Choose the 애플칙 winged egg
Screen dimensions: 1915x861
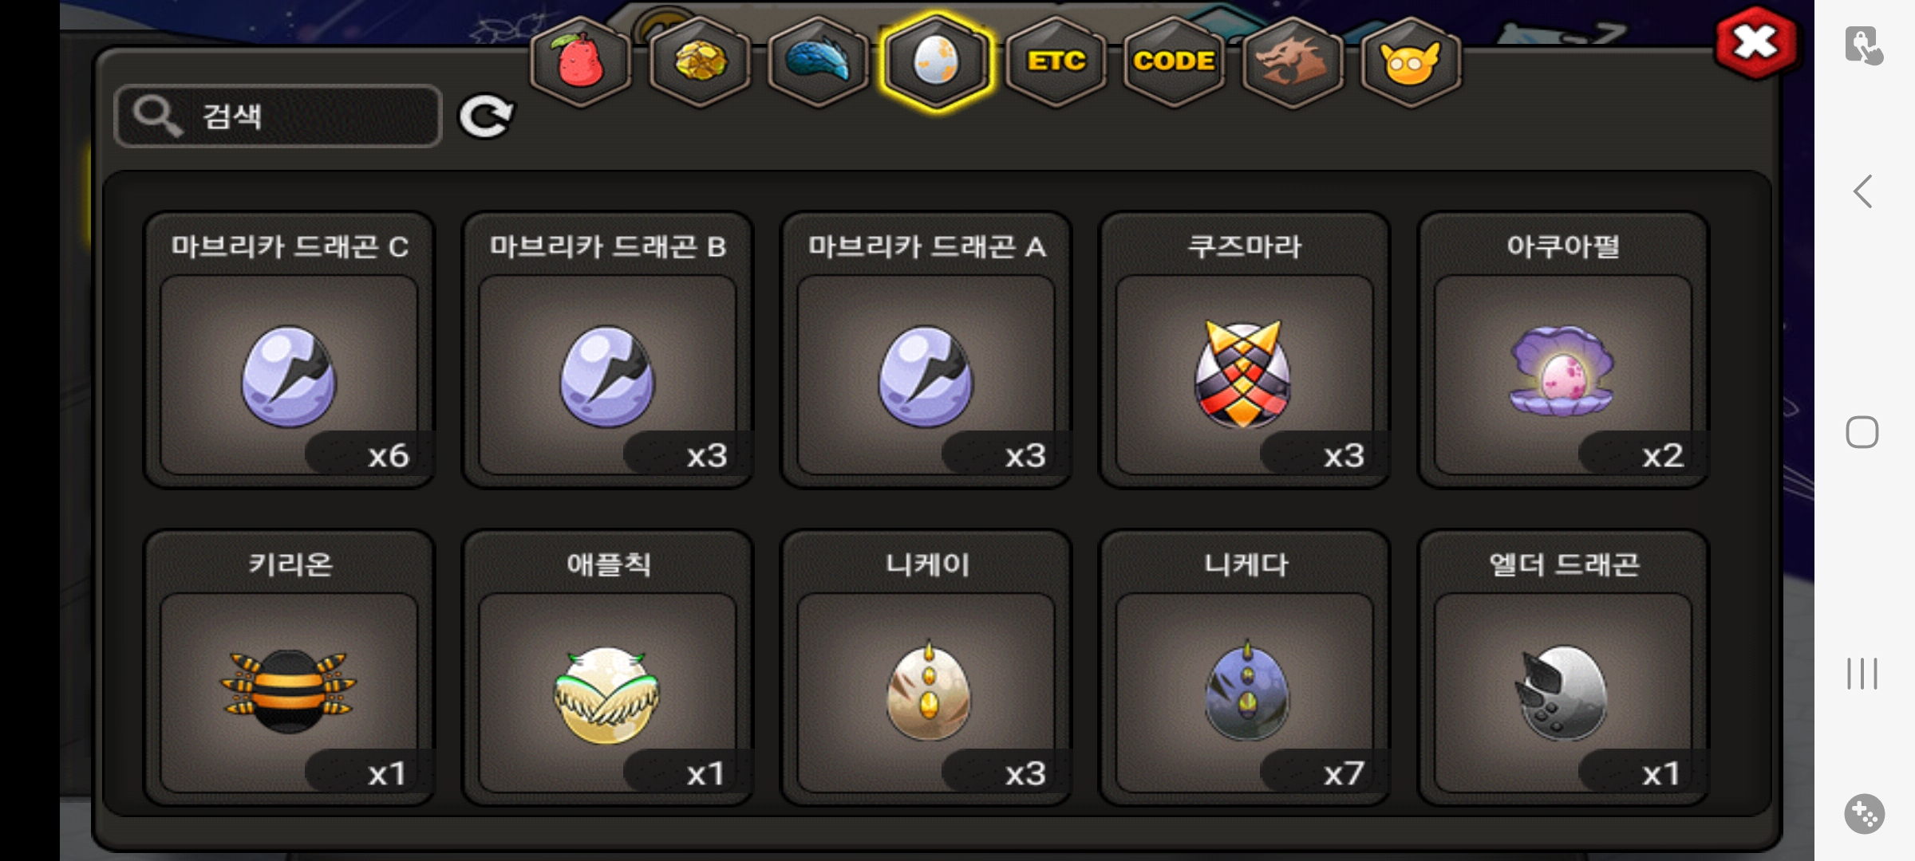(x=607, y=668)
